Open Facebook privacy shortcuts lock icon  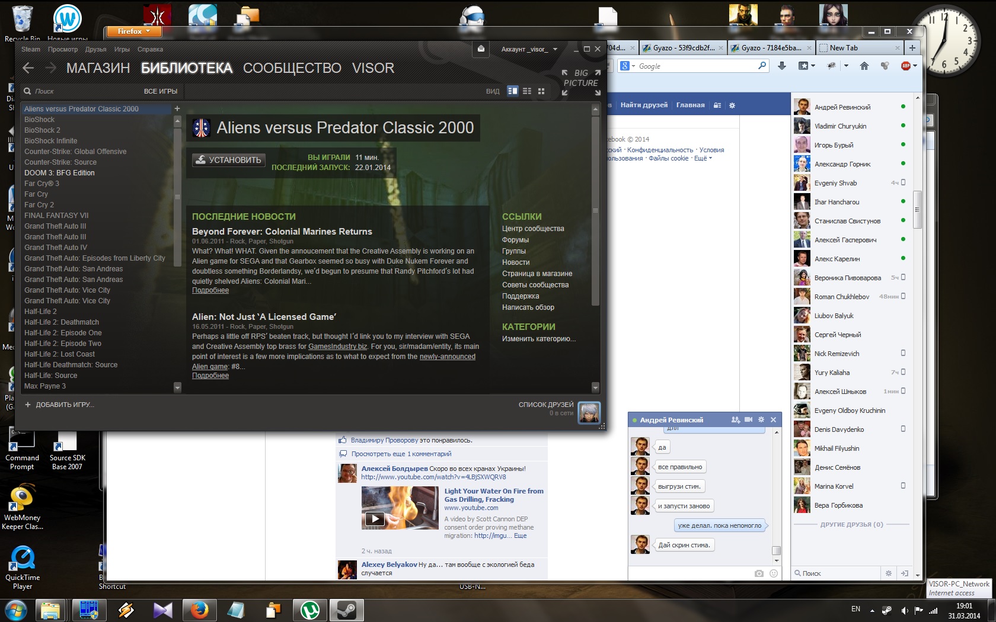[x=717, y=105]
